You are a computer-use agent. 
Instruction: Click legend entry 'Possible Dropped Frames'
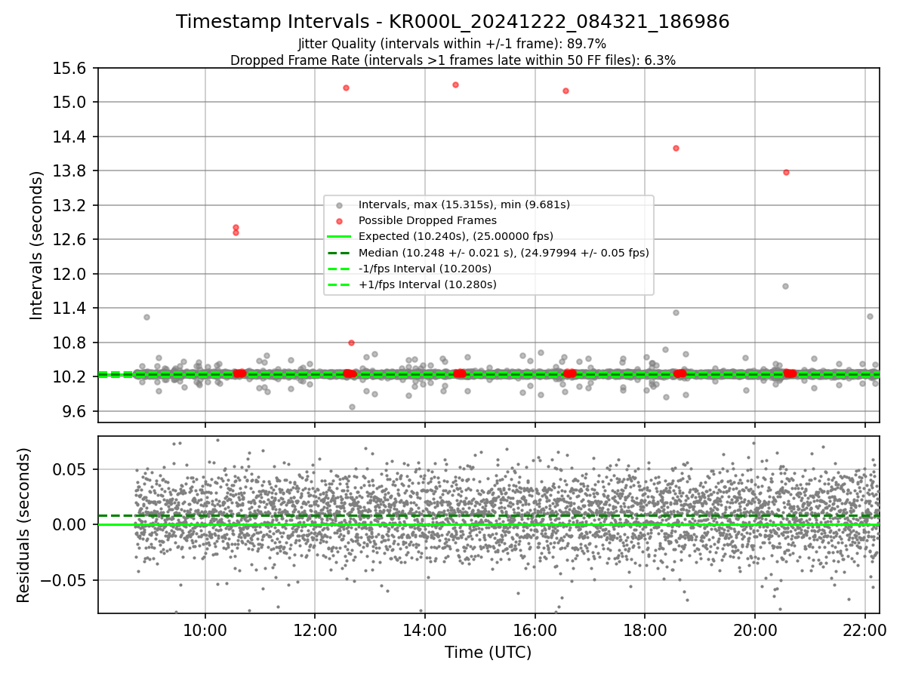coord(427,220)
